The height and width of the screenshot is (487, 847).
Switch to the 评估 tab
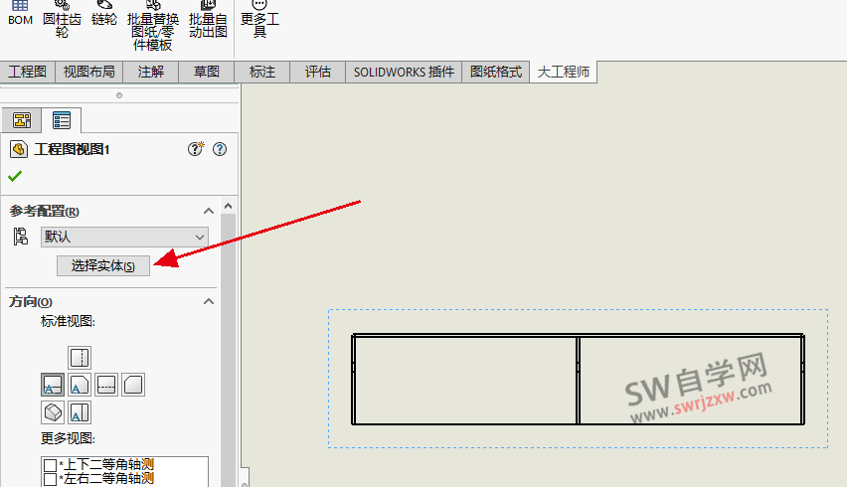pos(318,72)
